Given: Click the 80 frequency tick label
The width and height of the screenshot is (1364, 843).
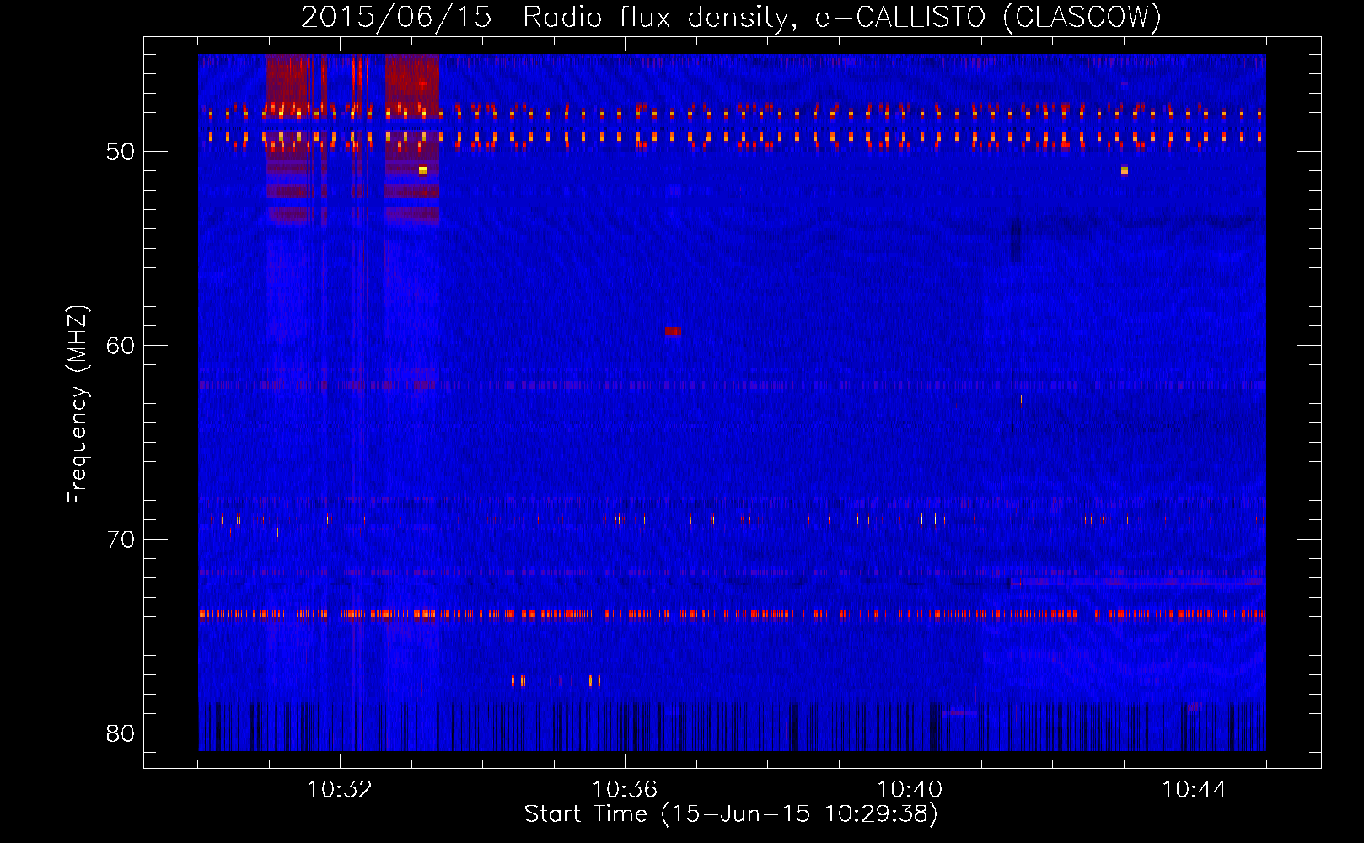Looking at the screenshot, I should pyautogui.click(x=121, y=733).
